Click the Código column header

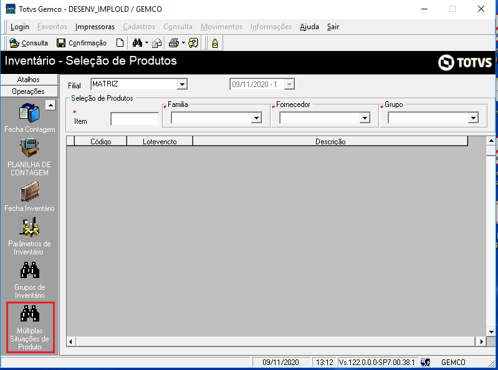pyautogui.click(x=101, y=141)
